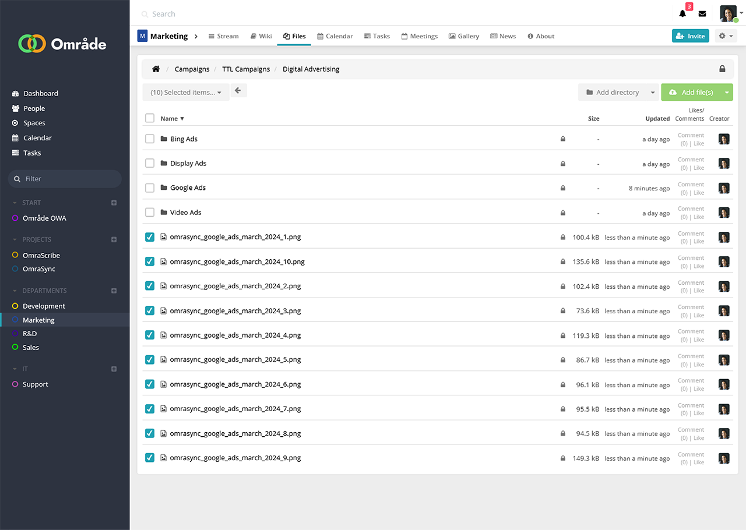
Task: Open the Add file(s) dropdown arrow
Action: (x=727, y=92)
